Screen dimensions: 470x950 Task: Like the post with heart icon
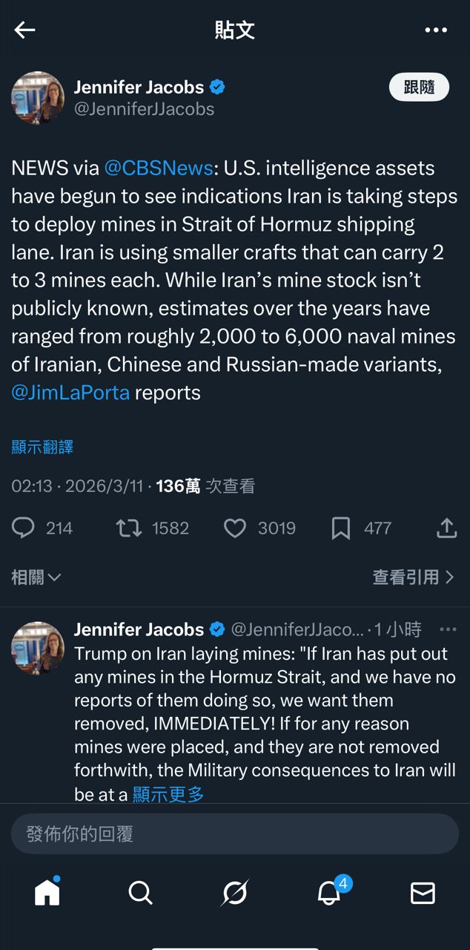click(235, 528)
